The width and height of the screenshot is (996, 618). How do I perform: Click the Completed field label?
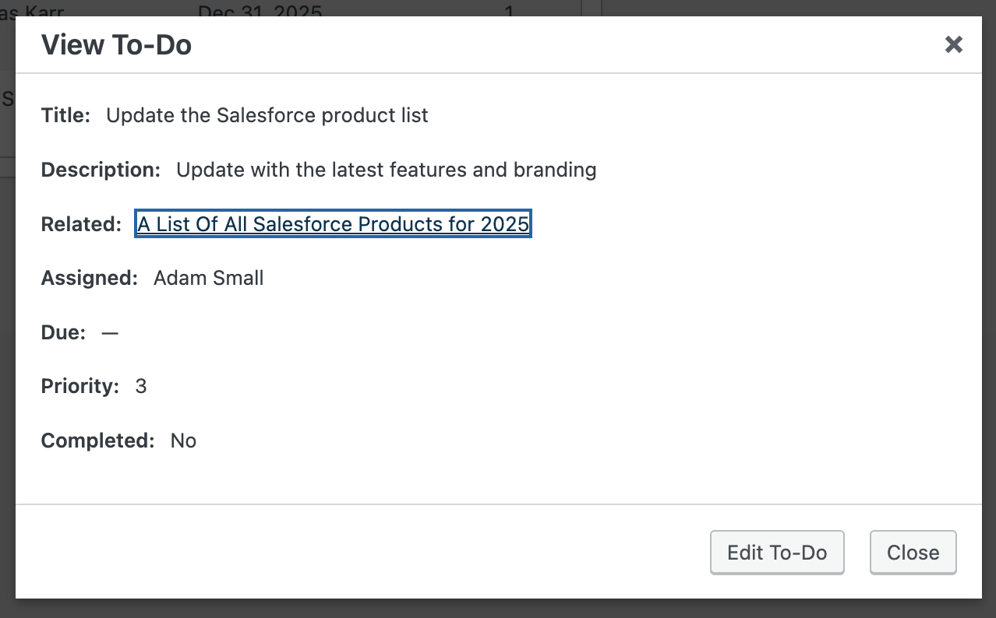97,441
